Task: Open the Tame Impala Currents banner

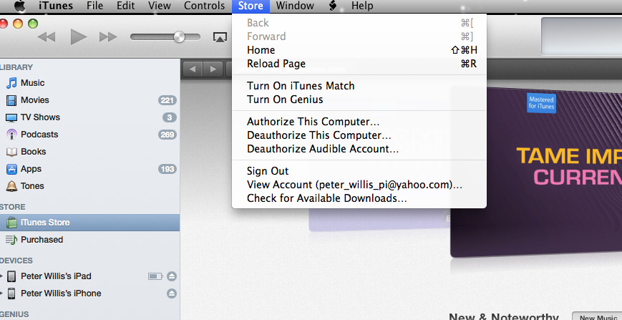Action: [536, 172]
